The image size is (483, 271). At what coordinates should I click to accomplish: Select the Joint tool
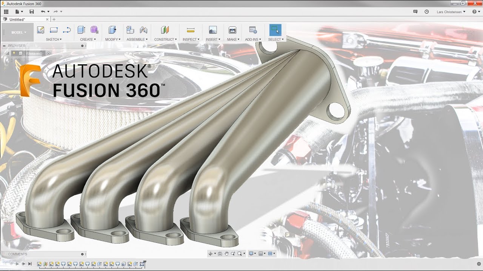[x=143, y=30]
